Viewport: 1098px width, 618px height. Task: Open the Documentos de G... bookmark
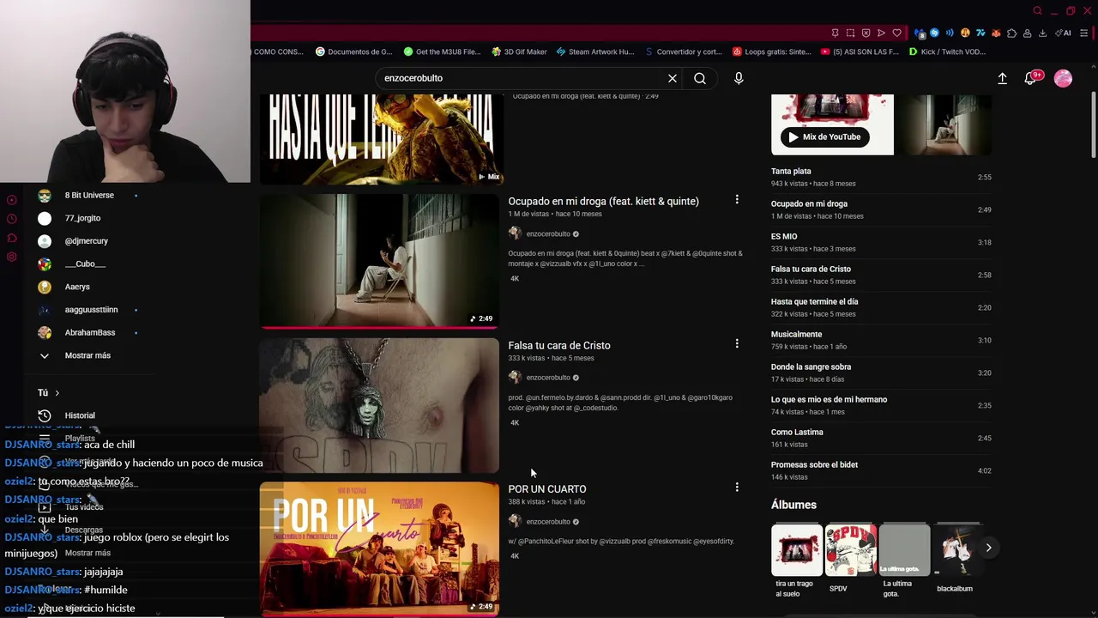pyautogui.click(x=353, y=51)
